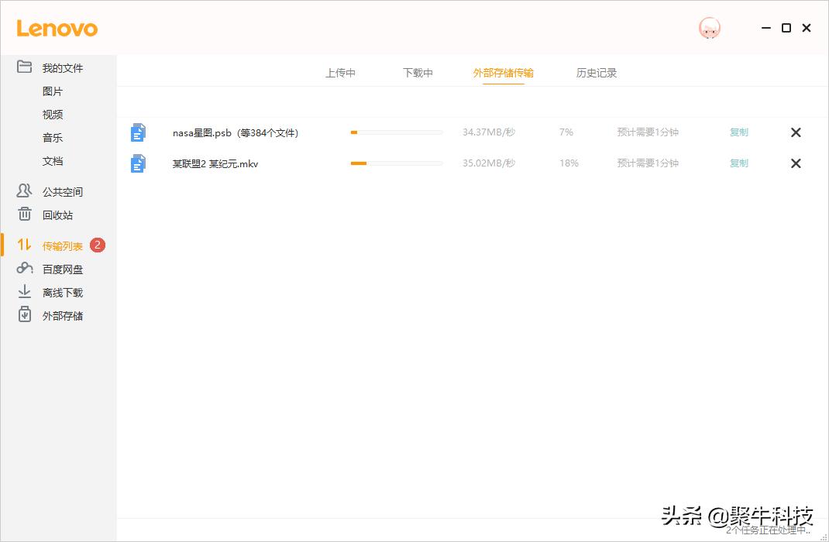Open the 视频 category
The image size is (829, 542).
[x=52, y=114]
